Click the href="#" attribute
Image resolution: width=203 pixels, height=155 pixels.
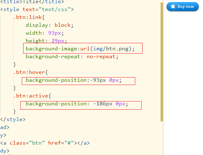point(61,143)
